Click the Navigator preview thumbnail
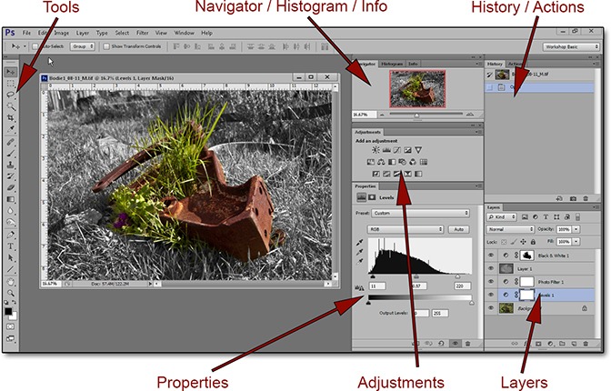This screenshot has height=391, width=611. click(417, 89)
